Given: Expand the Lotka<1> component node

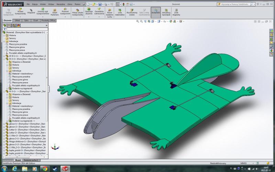Looking at the screenshot, I should tap(4, 129).
